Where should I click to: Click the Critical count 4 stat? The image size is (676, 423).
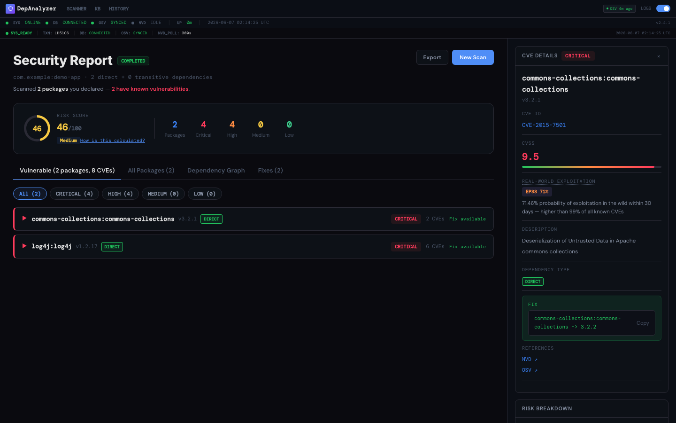click(x=203, y=129)
